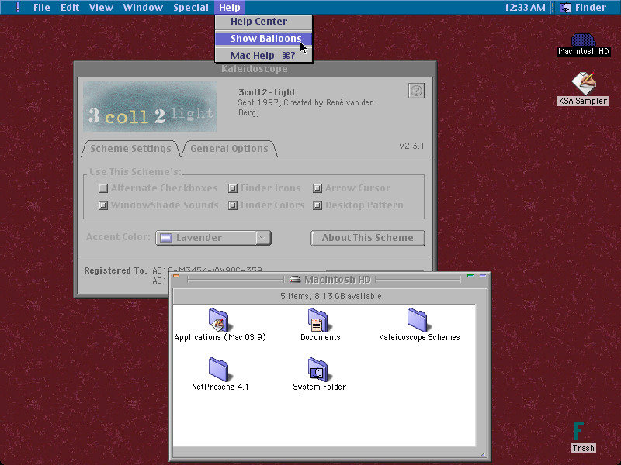Open the Accent Color Lavender dropdown
621x465 pixels.
pos(213,238)
